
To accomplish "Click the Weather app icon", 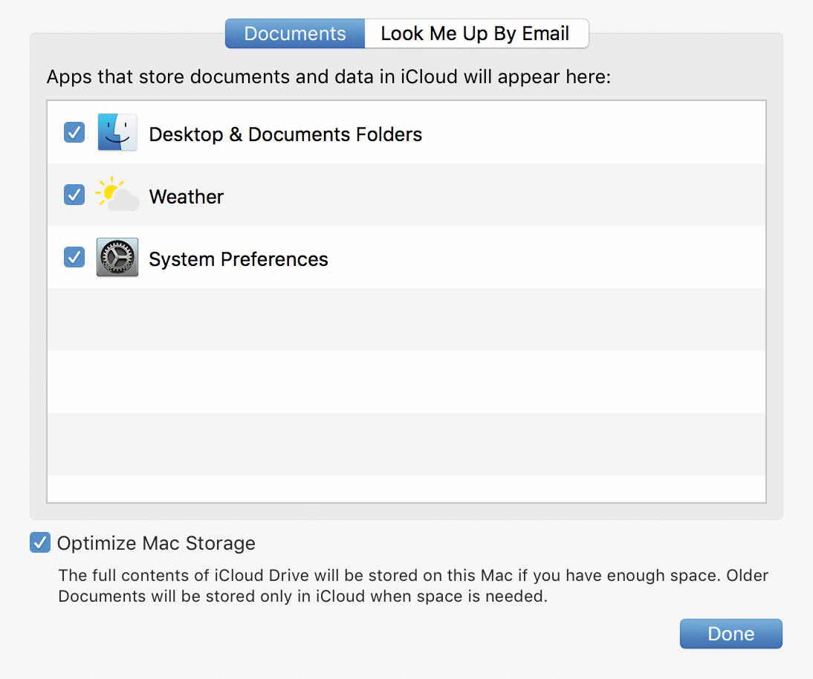I will point(117,194).
